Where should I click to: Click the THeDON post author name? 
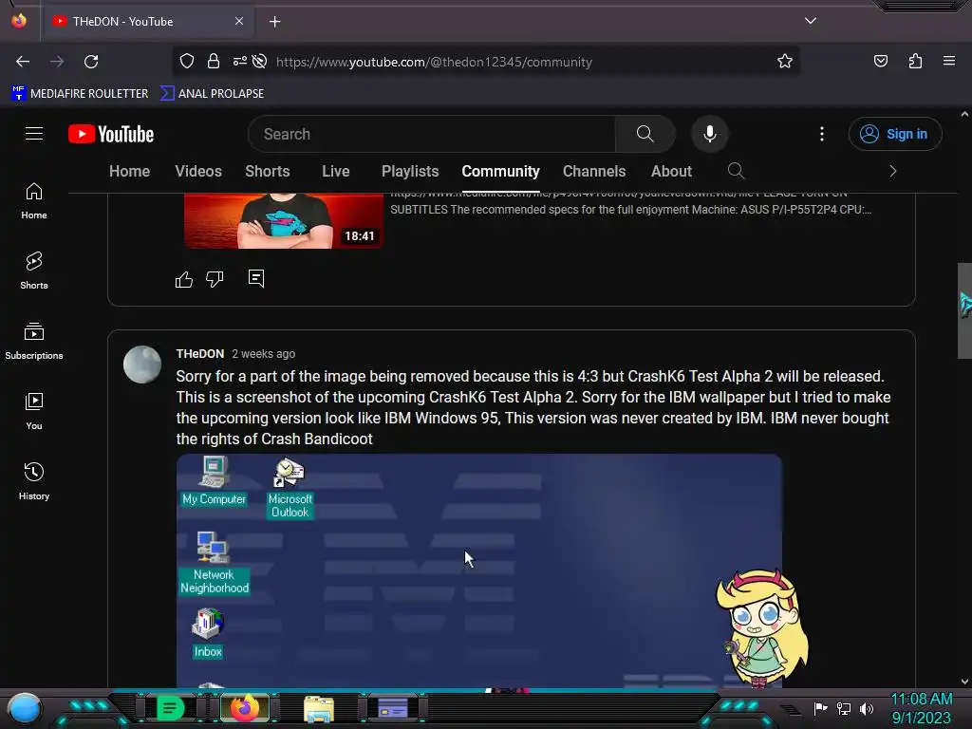(x=200, y=354)
